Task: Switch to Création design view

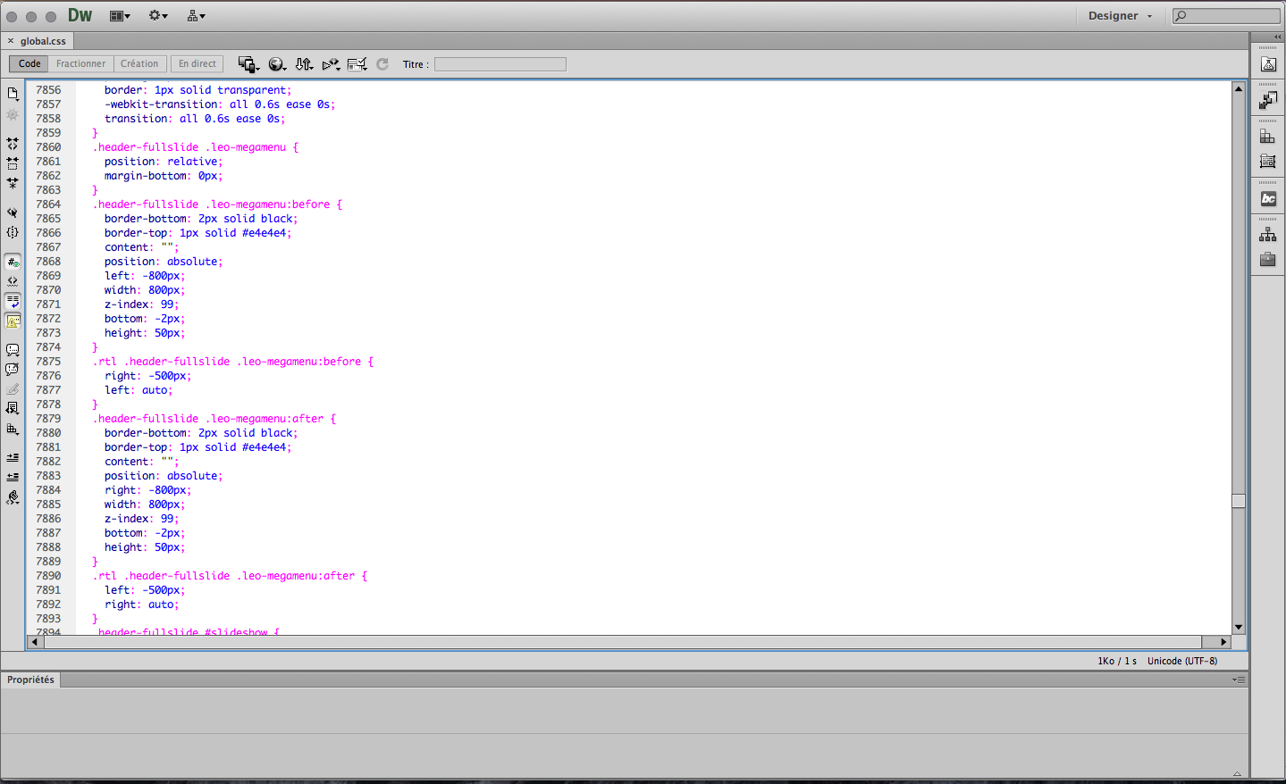Action: (x=139, y=64)
